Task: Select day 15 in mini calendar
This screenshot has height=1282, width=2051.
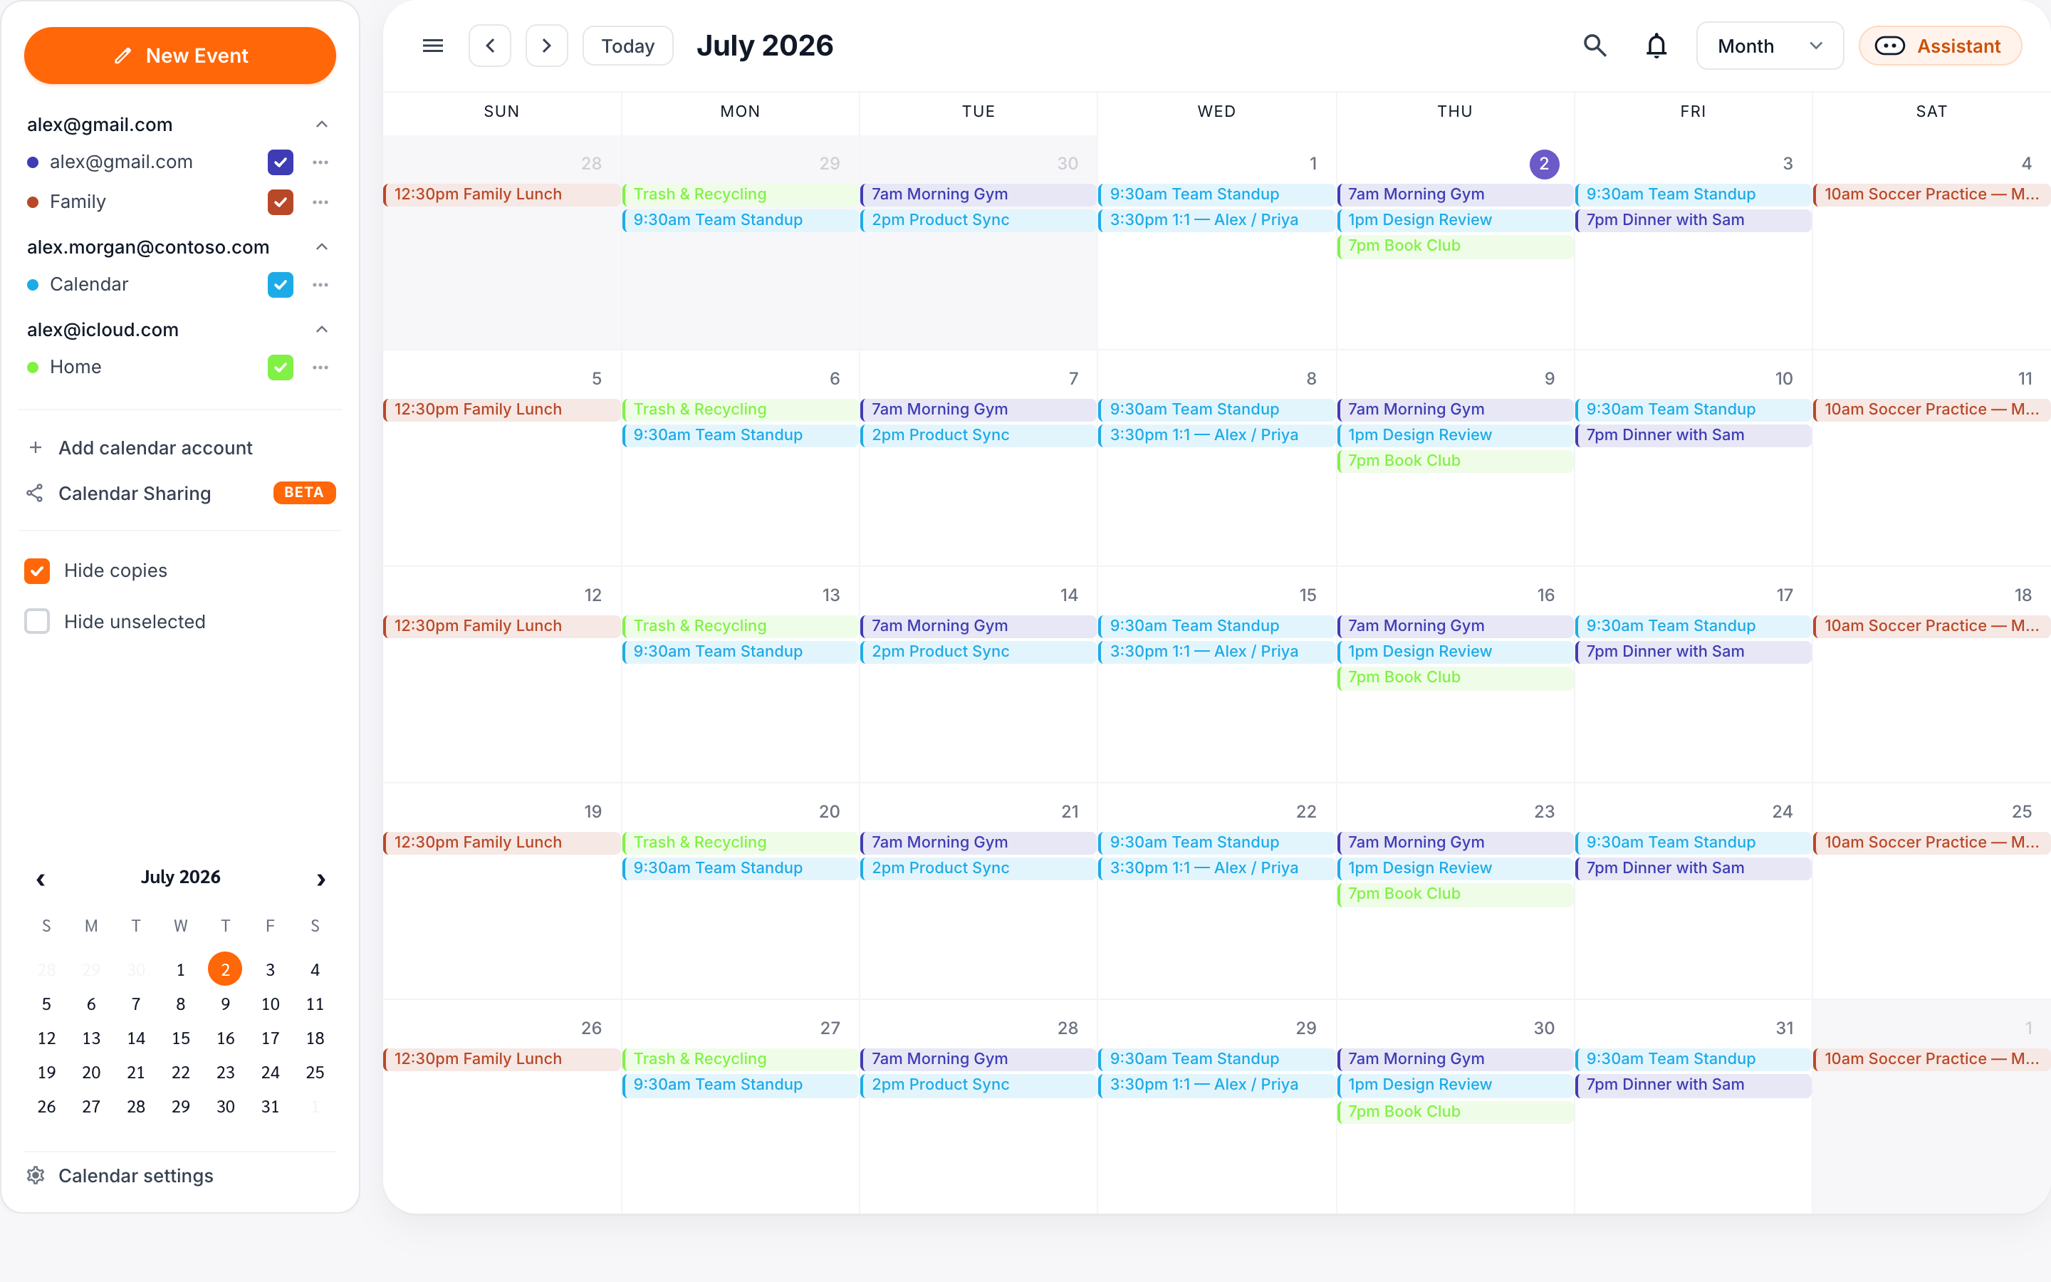Action: (180, 1038)
